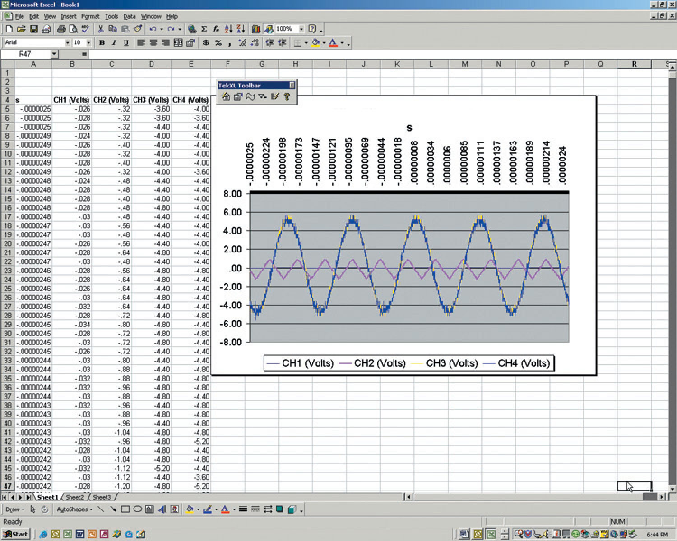Click the Save icon in standard toolbar

[33, 29]
